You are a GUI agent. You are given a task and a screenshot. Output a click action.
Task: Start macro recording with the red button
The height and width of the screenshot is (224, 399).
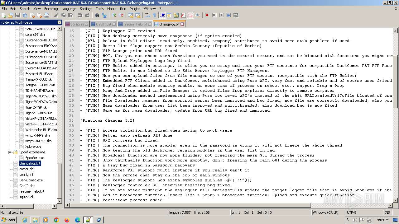coord(207,15)
